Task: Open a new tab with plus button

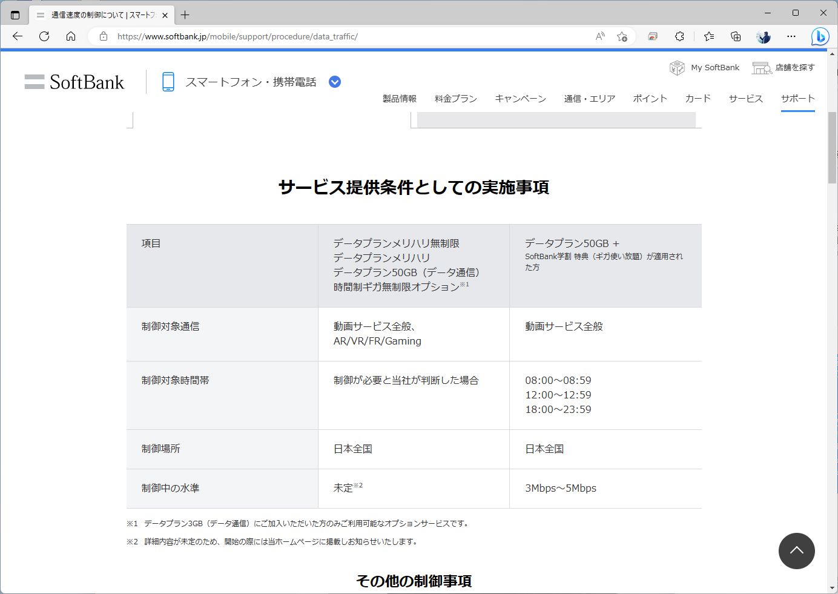Action: (185, 15)
